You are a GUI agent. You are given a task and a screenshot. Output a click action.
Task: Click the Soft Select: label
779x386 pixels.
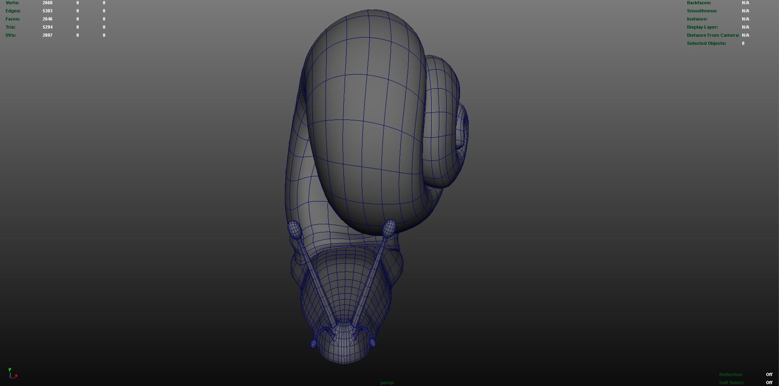pos(732,383)
